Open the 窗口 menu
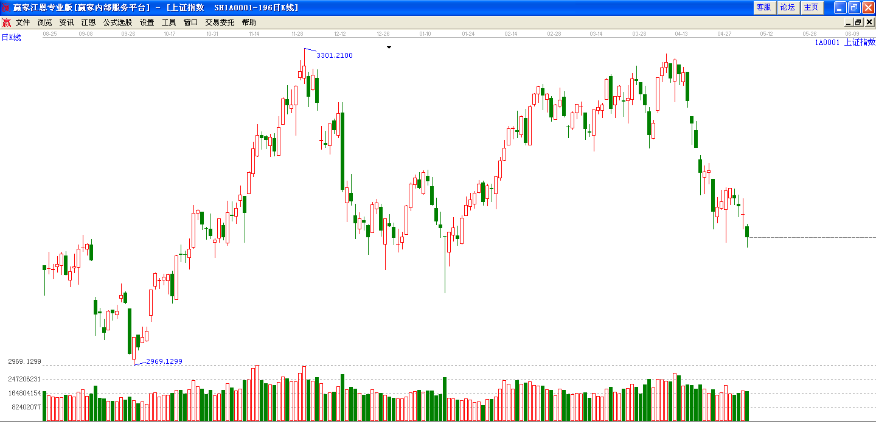This screenshot has height=424, width=876. tap(190, 23)
